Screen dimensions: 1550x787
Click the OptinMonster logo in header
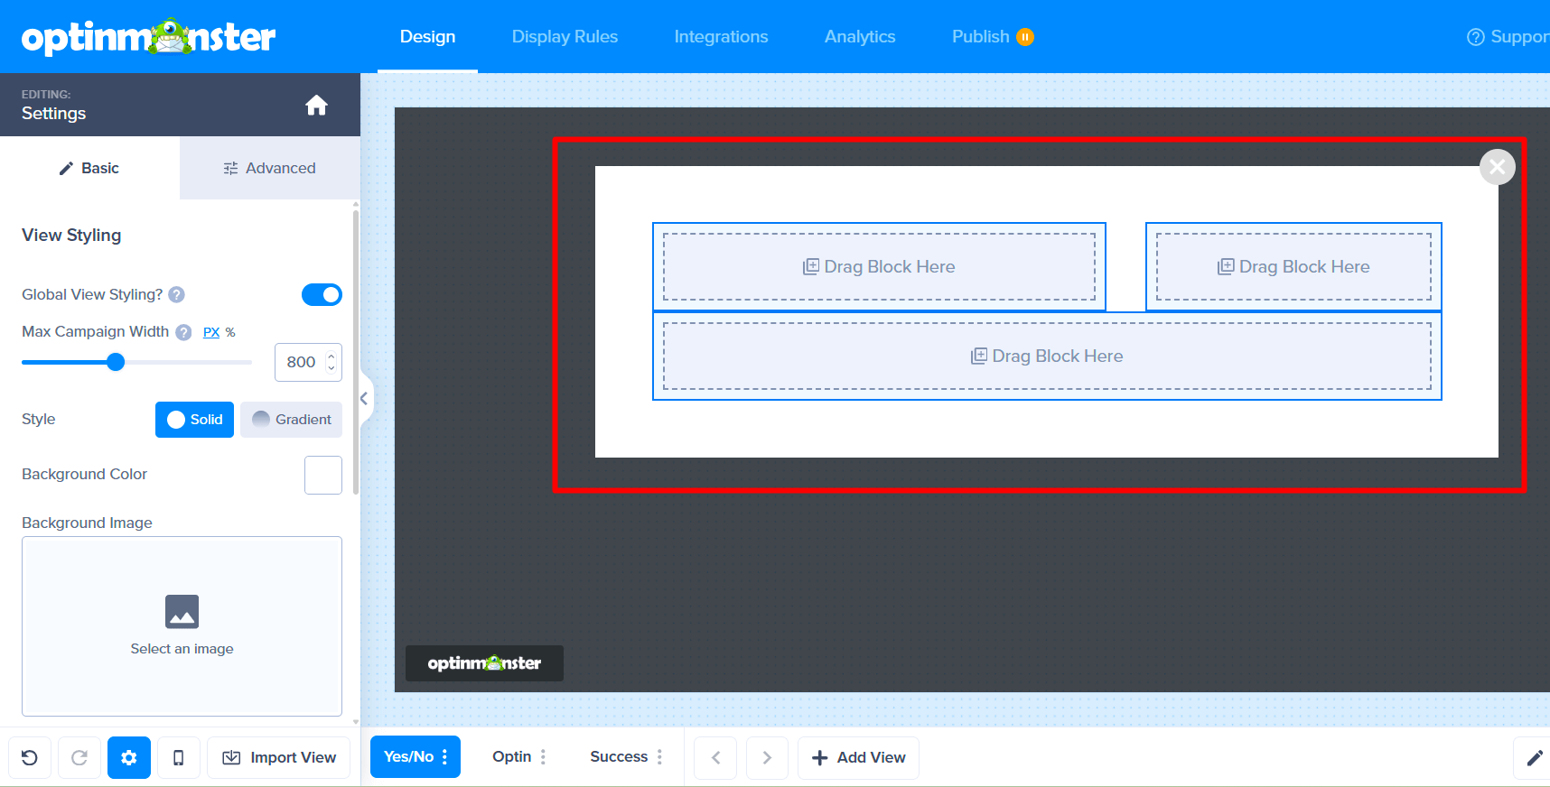148,37
